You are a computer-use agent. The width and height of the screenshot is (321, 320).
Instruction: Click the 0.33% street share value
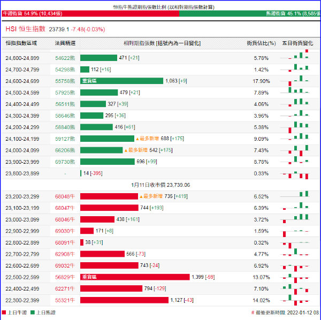261,173
